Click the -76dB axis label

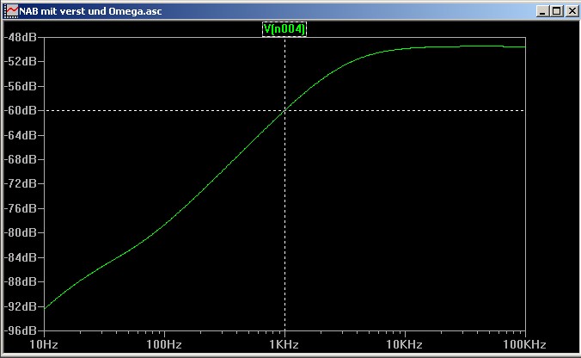(x=21, y=208)
